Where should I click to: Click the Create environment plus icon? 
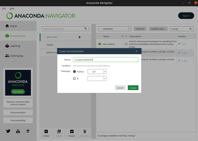46,131
